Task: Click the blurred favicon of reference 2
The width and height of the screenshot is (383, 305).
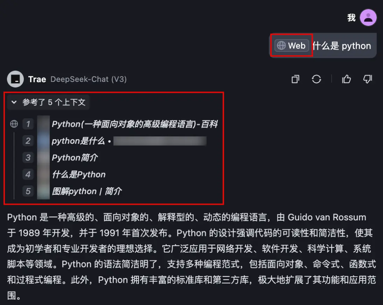Action: (x=43, y=141)
